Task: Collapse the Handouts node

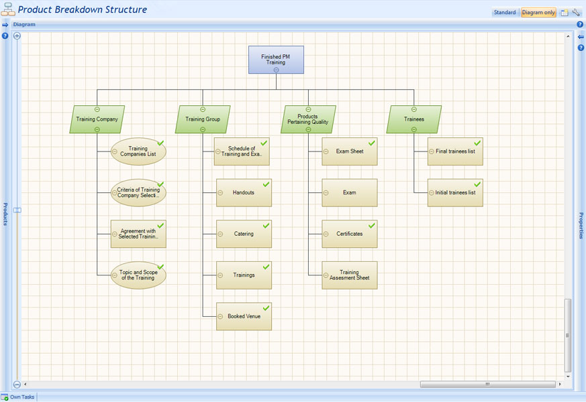Action: (219, 192)
